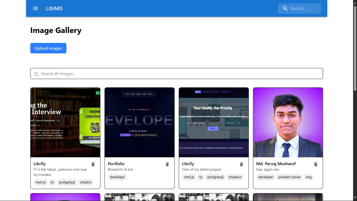Image resolution: width=357 pixels, height=201 pixels.
Task: Open the 'Your Health, Our Priority' thumbnail
Action: [214, 122]
